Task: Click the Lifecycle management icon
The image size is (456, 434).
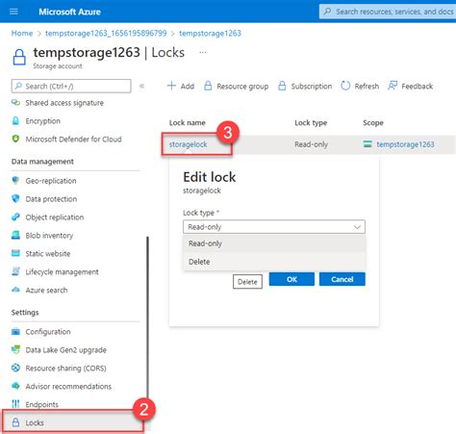Action: [15, 271]
